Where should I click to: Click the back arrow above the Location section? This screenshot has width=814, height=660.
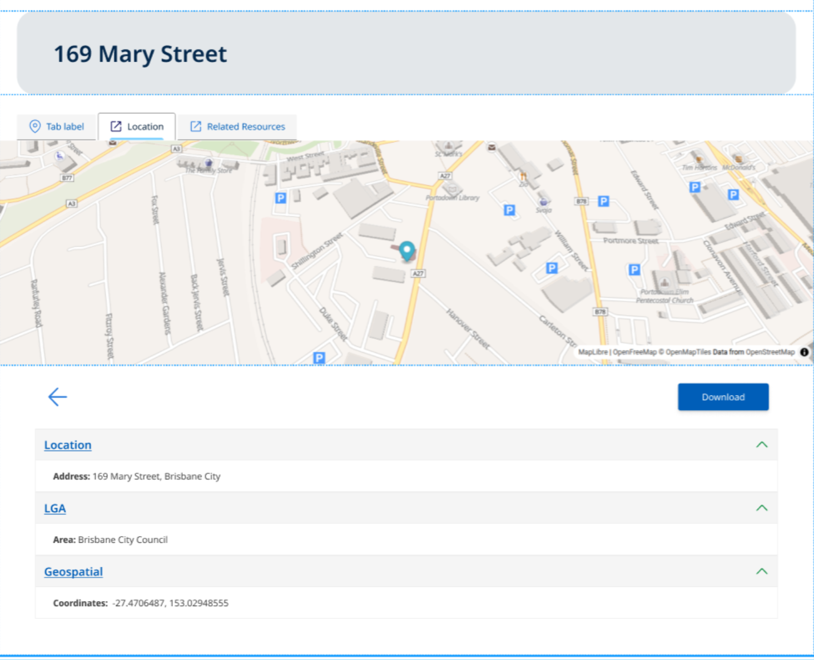click(x=57, y=397)
